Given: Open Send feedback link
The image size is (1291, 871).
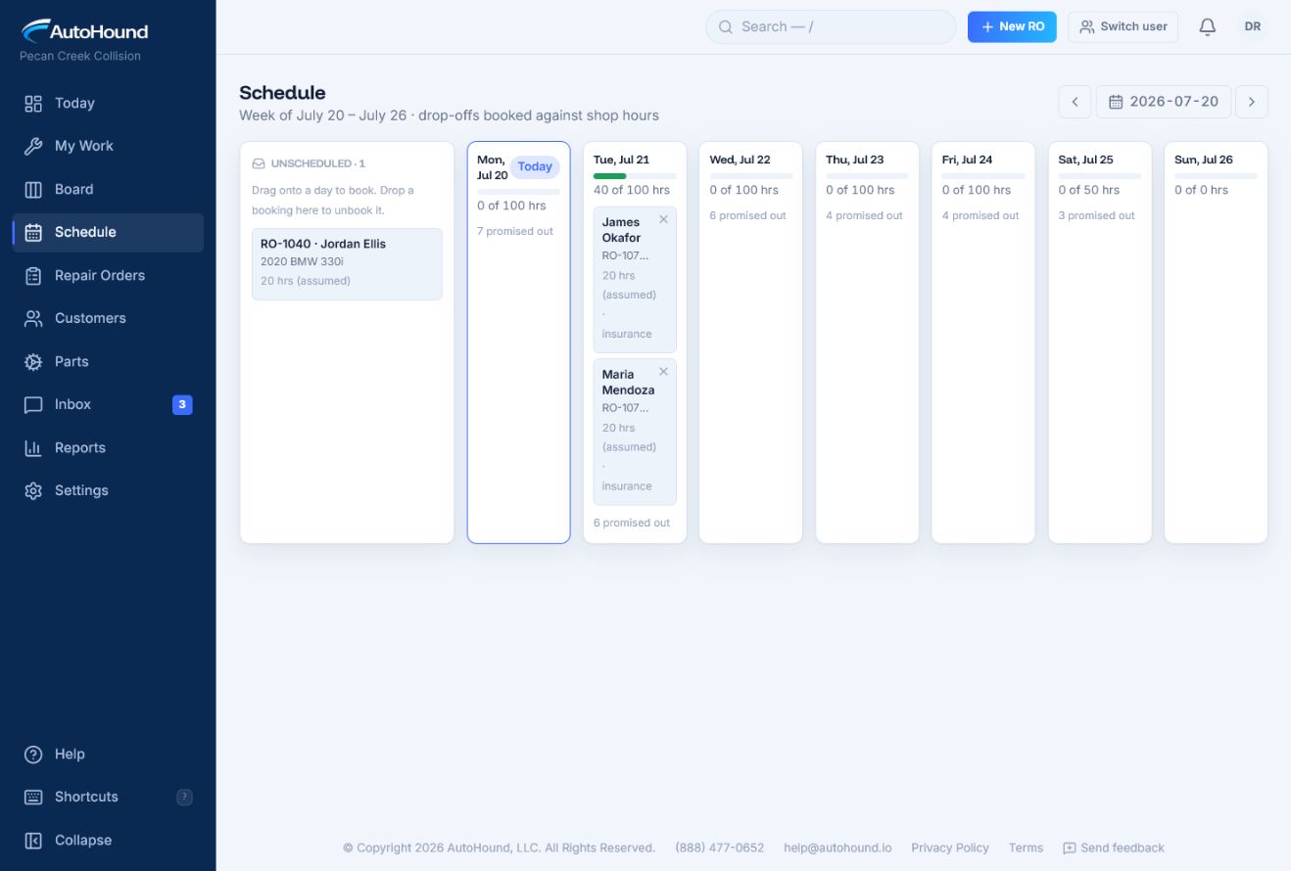Looking at the screenshot, I should click(x=1114, y=848).
